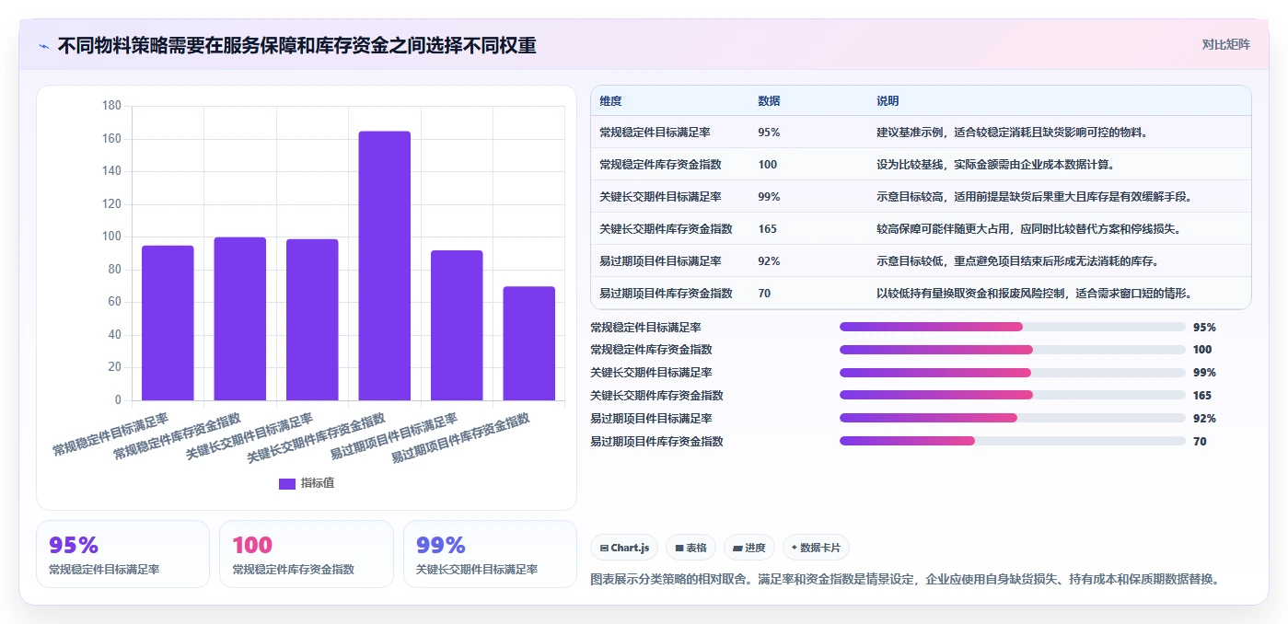Screen dimensions: 1288x624
Task: Click table cell 关键长交期件目标满足率
Action: tap(660, 197)
